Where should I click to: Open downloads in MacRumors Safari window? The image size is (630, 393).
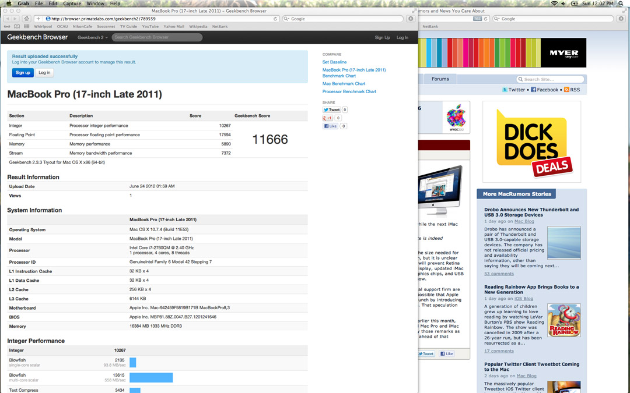[621, 19]
